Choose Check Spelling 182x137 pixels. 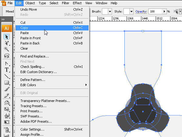(x=52, y=67)
